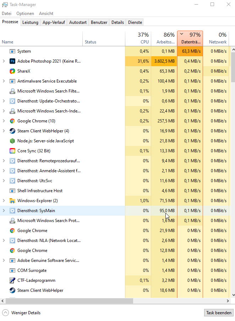This screenshot has width=235, height=321.
Task: Switch to the Benutzer tab
Action: point(99,22)
